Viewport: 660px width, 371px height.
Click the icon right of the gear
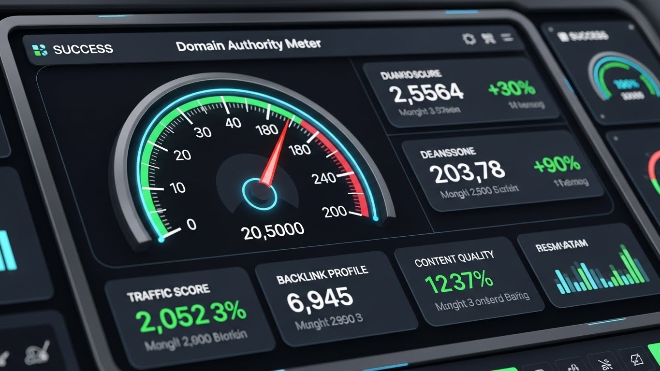[489, 39]
